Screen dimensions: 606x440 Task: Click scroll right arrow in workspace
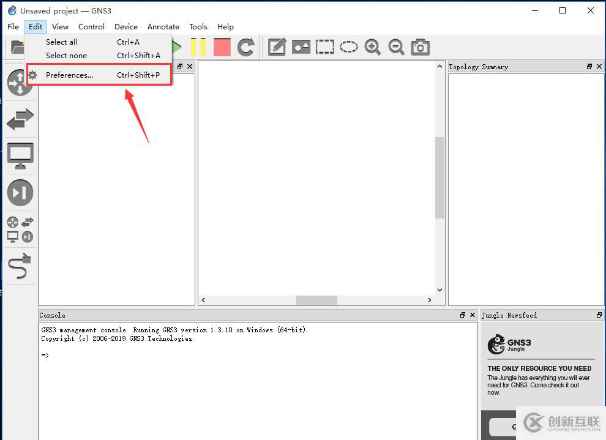(429, 300)
